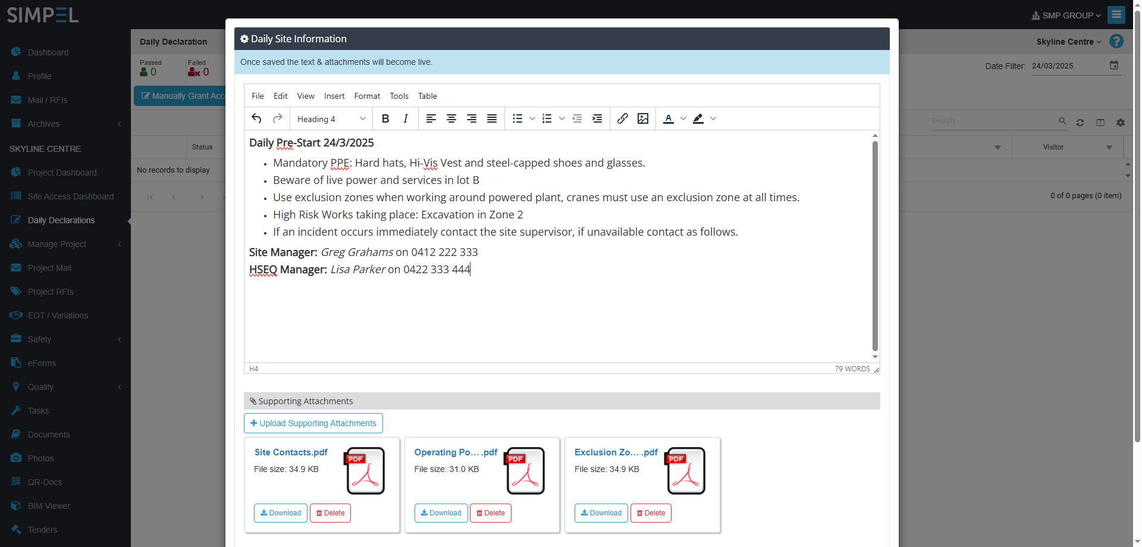Viewport: 1142px width, 547px height.
Task: Delete the Operating Po... pdf attachment
Action: point(491,513)
